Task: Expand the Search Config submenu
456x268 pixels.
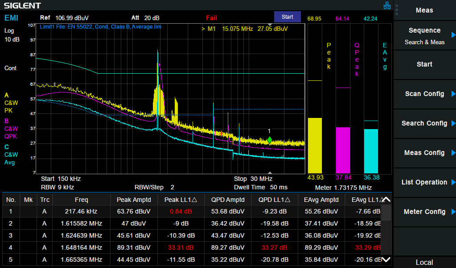Action: point(424,123)
